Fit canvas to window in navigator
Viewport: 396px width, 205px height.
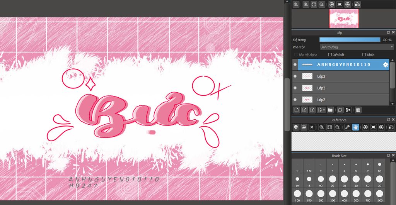pos(314,5)
